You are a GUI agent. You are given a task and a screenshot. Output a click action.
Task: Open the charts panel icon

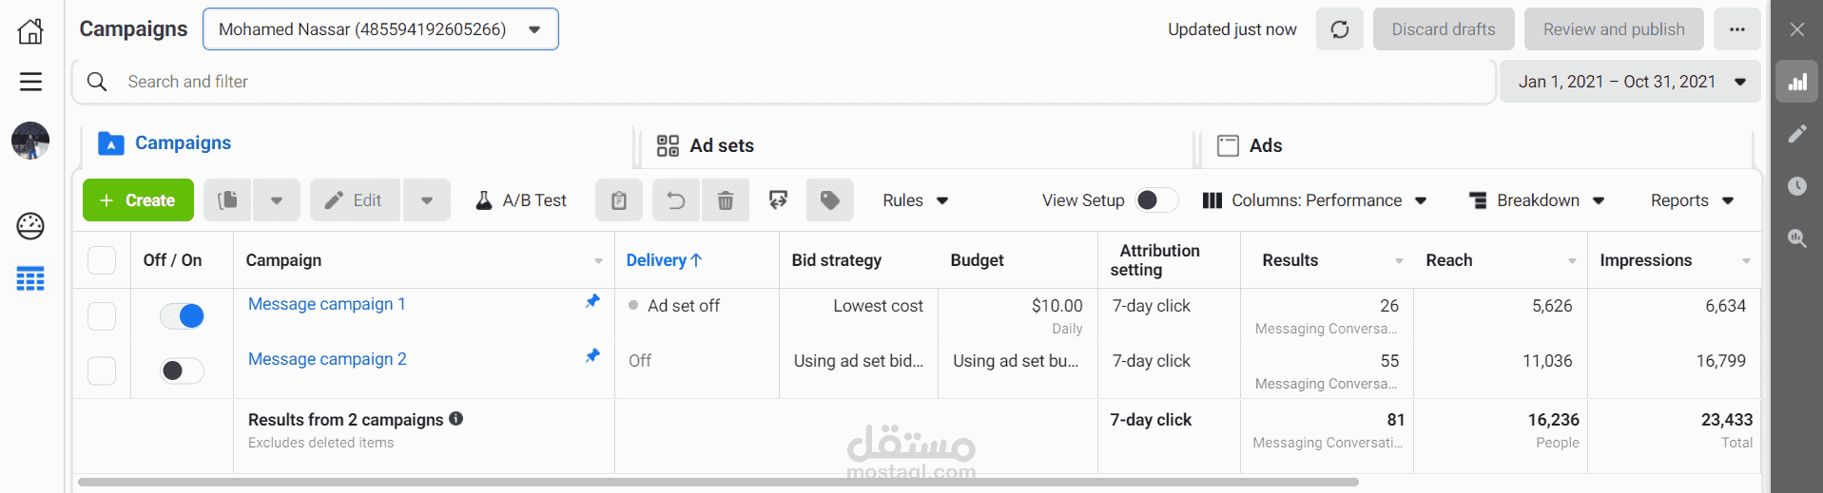1796,82
